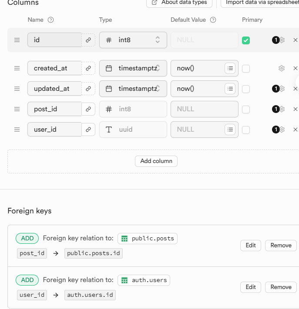This screenshot has height=309, width=299.
Task: Click the link icon beside post_id column
Action: point(88,109)
